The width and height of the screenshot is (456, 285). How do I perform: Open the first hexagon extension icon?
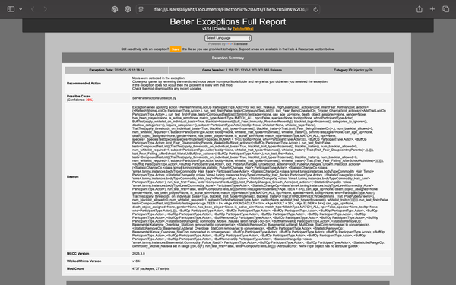[x=115, y=9]
